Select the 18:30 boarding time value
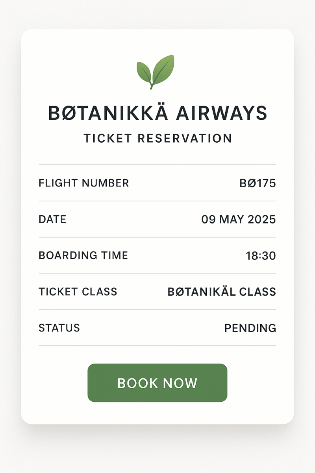 [261, 256]
